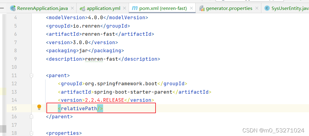Collapse the parent block fold marker on line 11
The height and width of the screenshot is (136, 309).
click(31, 76)
